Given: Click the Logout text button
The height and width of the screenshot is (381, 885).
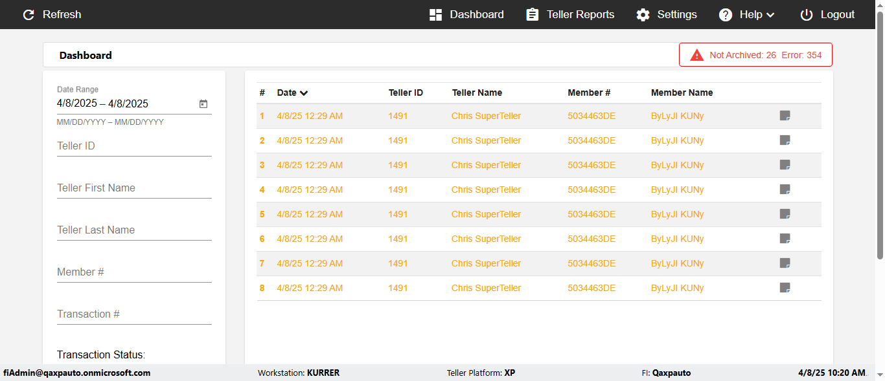Looking at the screenshot, I should [837, 15].
